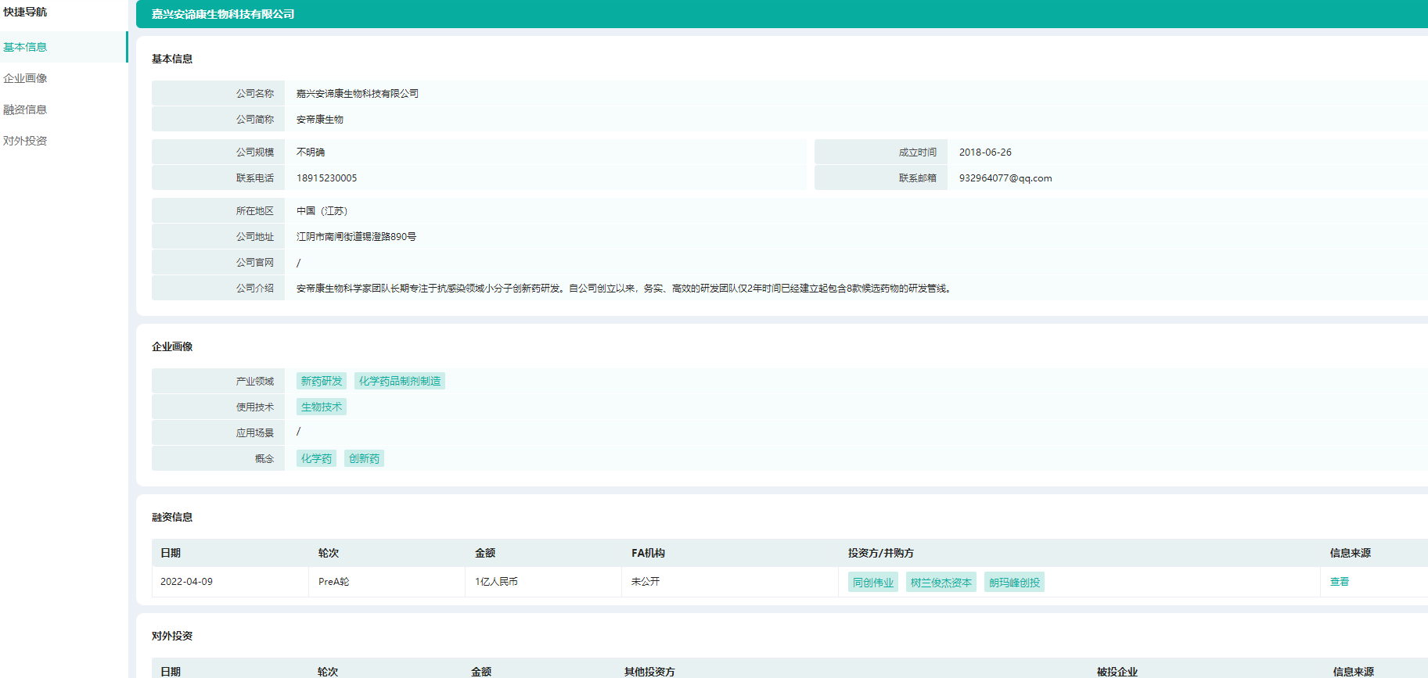Jump to 企业画像 section via sidebar
This screenshot has width=1428, height=678.
(x=25, y=78)
